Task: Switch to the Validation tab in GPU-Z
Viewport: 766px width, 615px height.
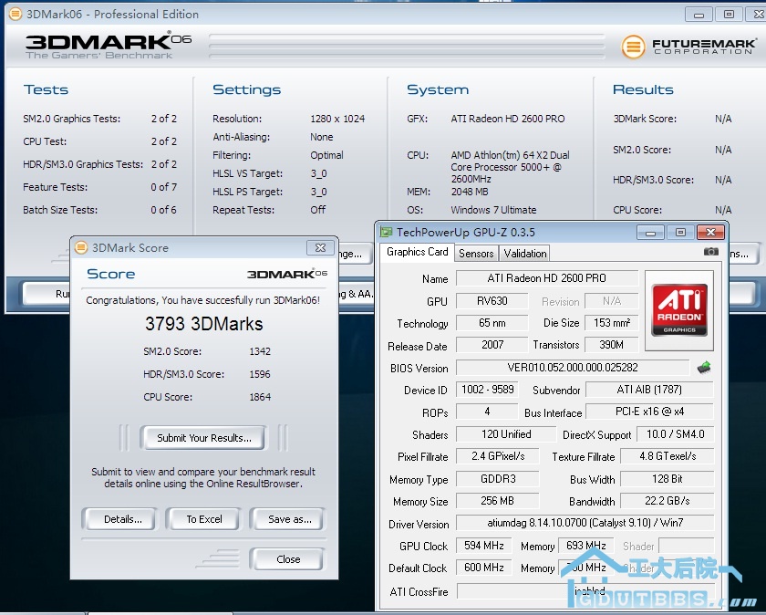Action: (x=525, y=254)
